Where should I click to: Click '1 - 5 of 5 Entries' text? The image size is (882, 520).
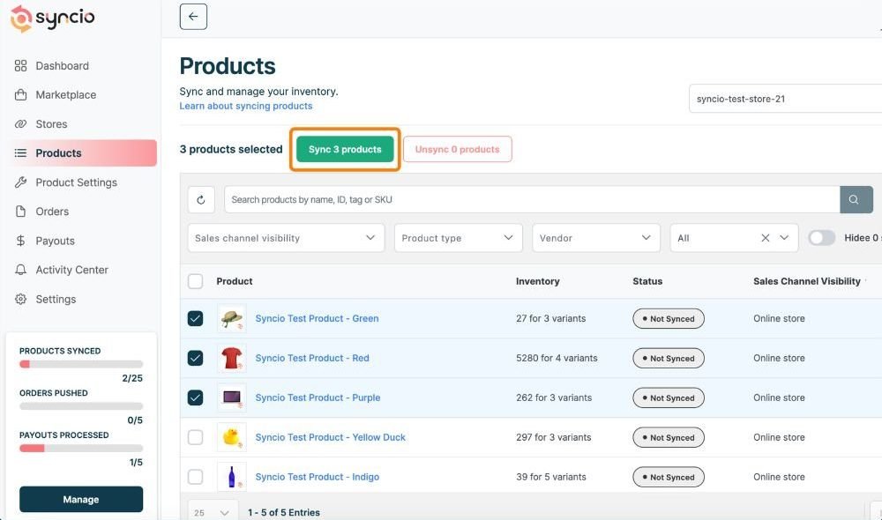pos(283,512)
